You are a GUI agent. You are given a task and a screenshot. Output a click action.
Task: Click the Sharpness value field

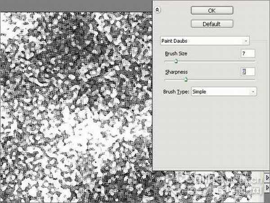point(248,72)
